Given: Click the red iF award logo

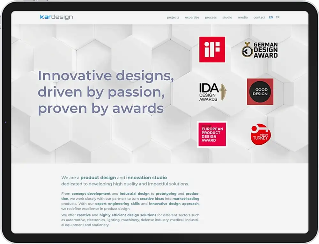Looking at the screenshot, I should coord(212,49).
